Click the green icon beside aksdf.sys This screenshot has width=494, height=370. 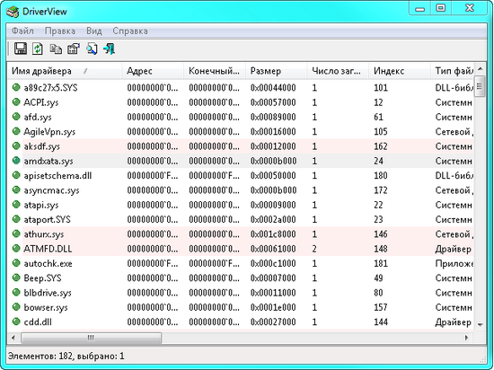point(16,145)
